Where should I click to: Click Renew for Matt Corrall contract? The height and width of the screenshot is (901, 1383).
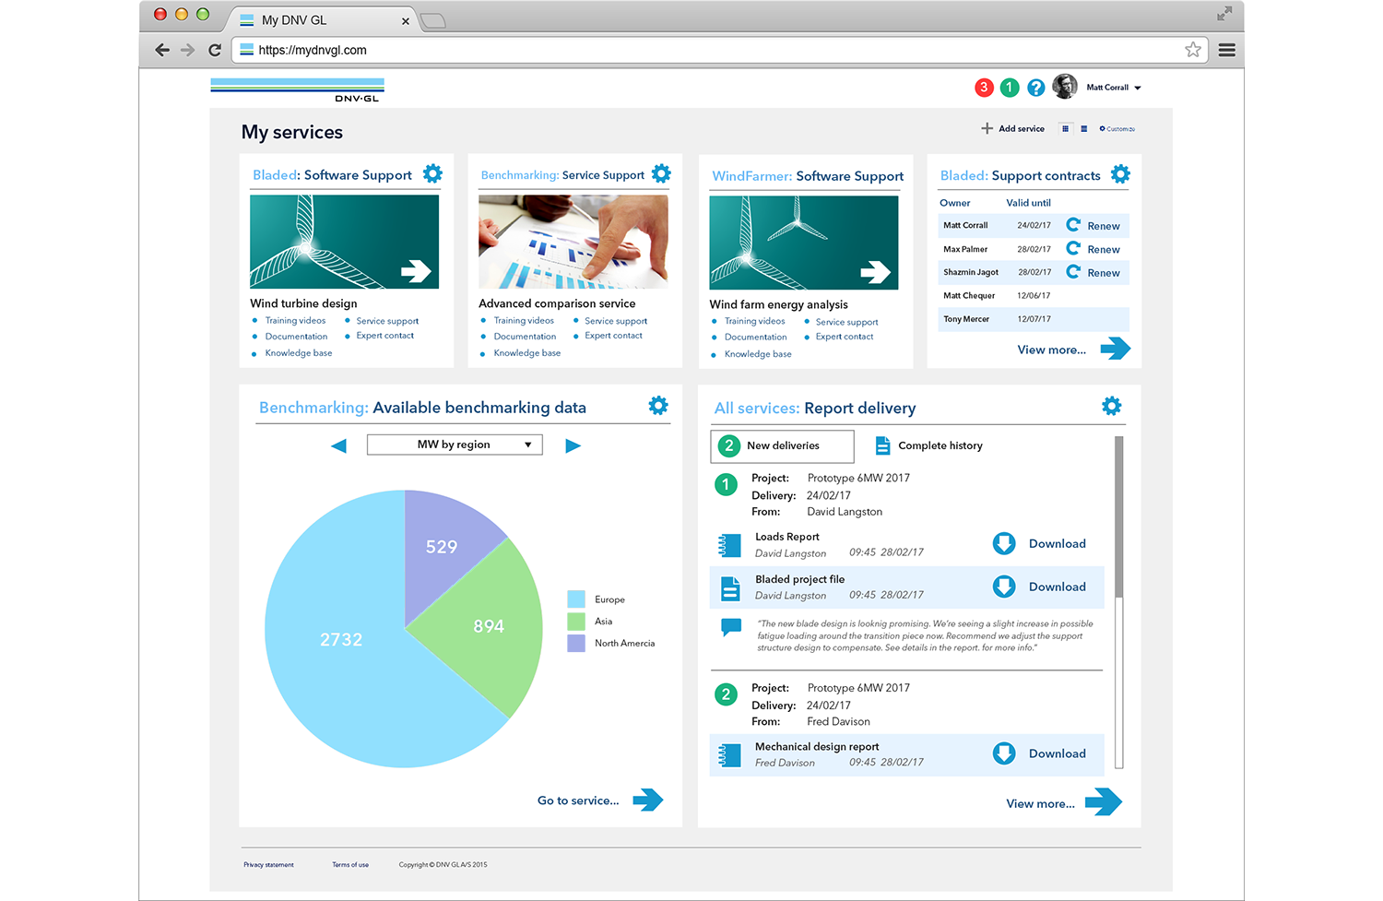(1103, 226)
